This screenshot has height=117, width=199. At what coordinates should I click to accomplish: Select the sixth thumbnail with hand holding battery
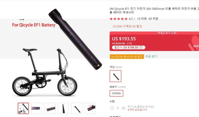tap(90, 108)
